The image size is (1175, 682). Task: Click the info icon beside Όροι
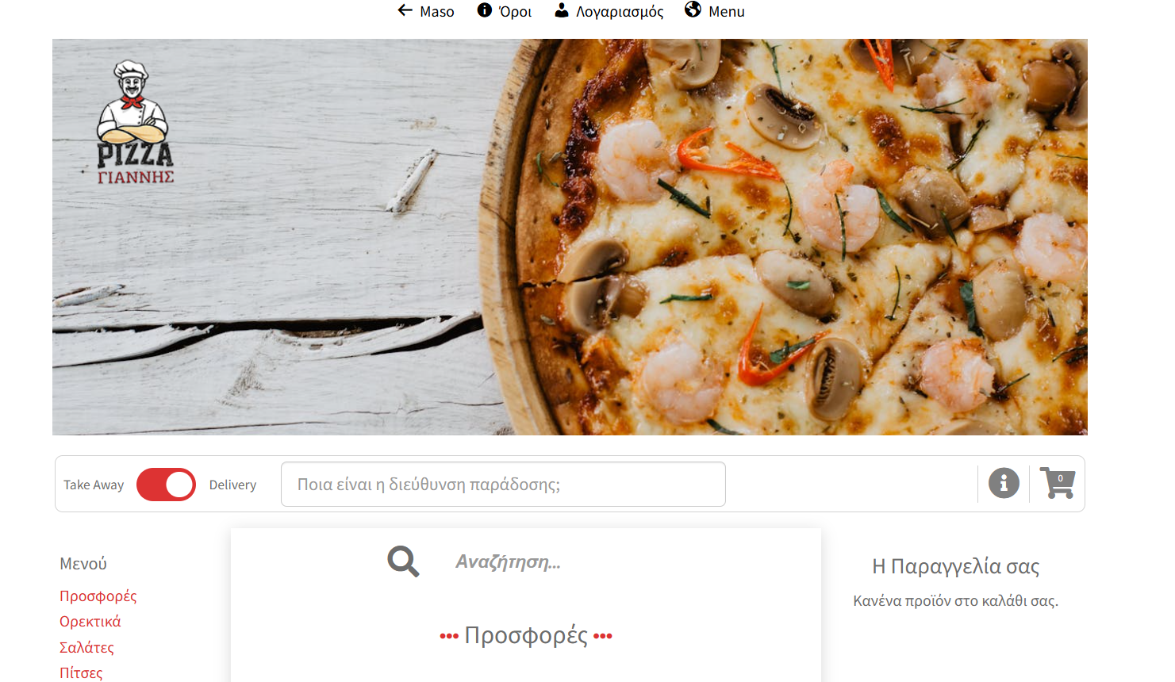484,10
